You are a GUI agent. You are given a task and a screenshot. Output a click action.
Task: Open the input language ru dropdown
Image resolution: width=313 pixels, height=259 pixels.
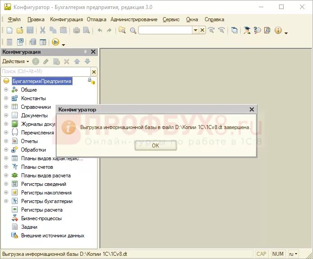(294, 254)
